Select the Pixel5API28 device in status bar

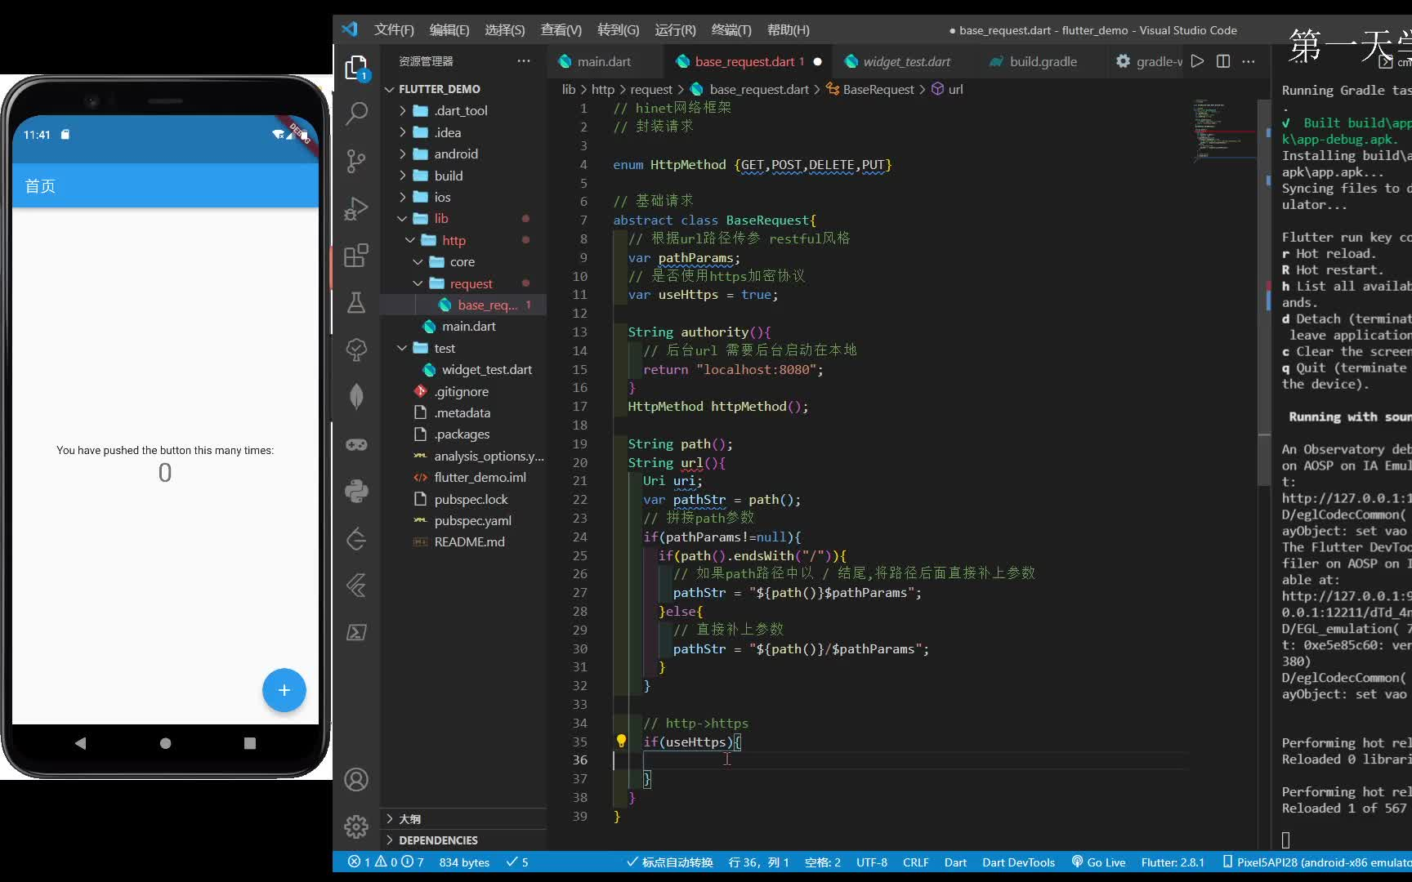tap(1317, 862)
